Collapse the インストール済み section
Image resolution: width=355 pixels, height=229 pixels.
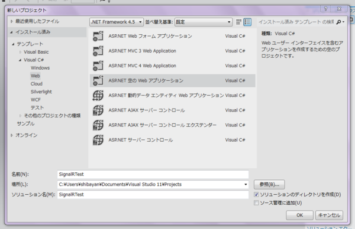[11, 32]
